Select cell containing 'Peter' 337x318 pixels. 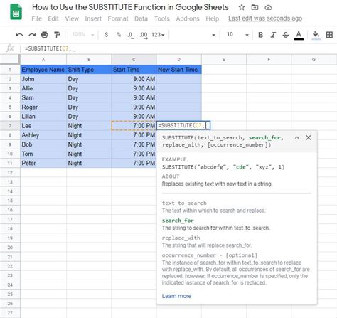[43, 163]
